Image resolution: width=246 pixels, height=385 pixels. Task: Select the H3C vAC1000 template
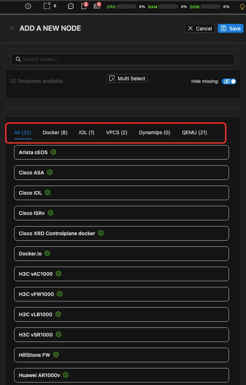coord(121,274)
